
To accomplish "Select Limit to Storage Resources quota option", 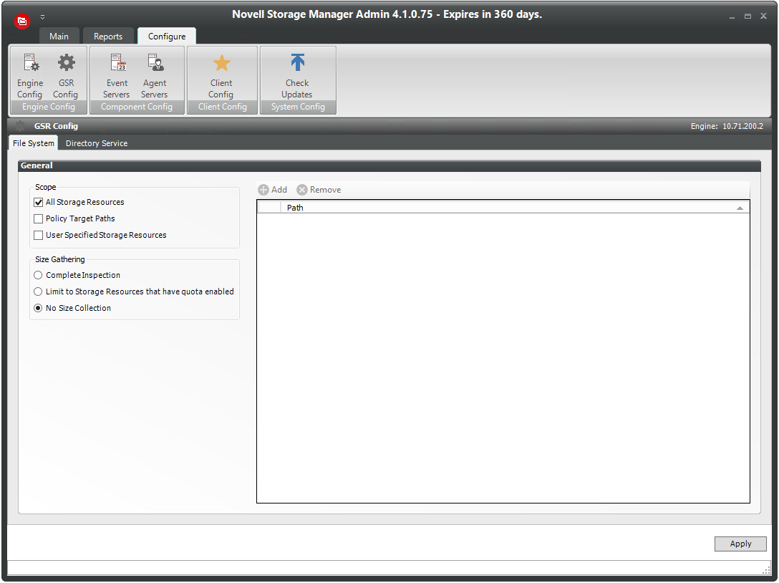I will [x=38, y=291].
